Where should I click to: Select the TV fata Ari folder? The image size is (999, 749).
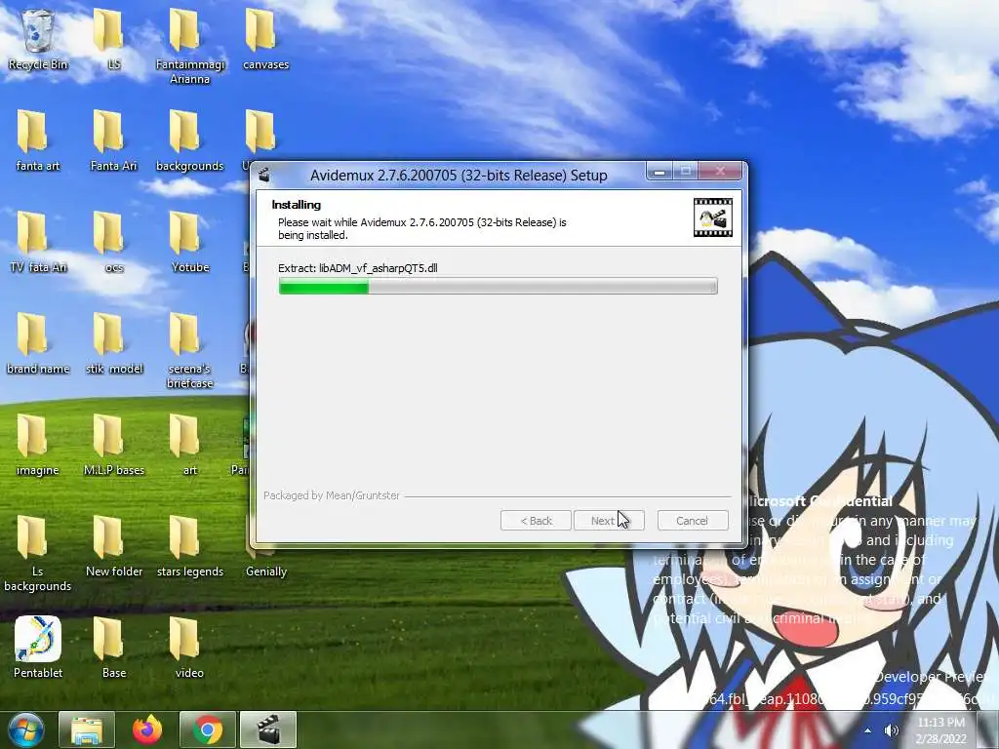click(x=38, y=242)
